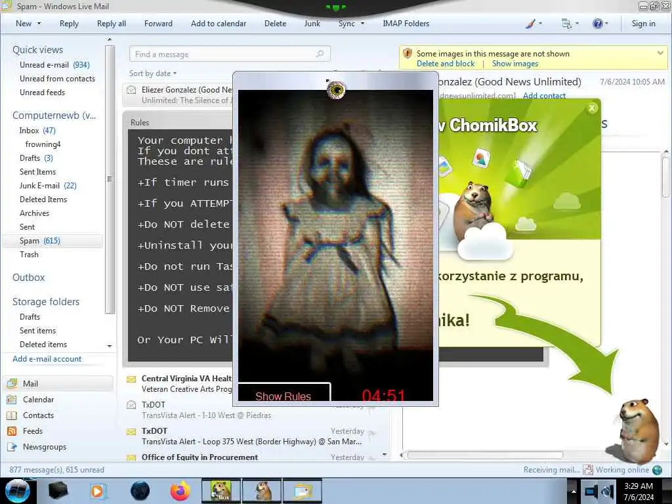Open the frowning4 folder

pos(43,144)
